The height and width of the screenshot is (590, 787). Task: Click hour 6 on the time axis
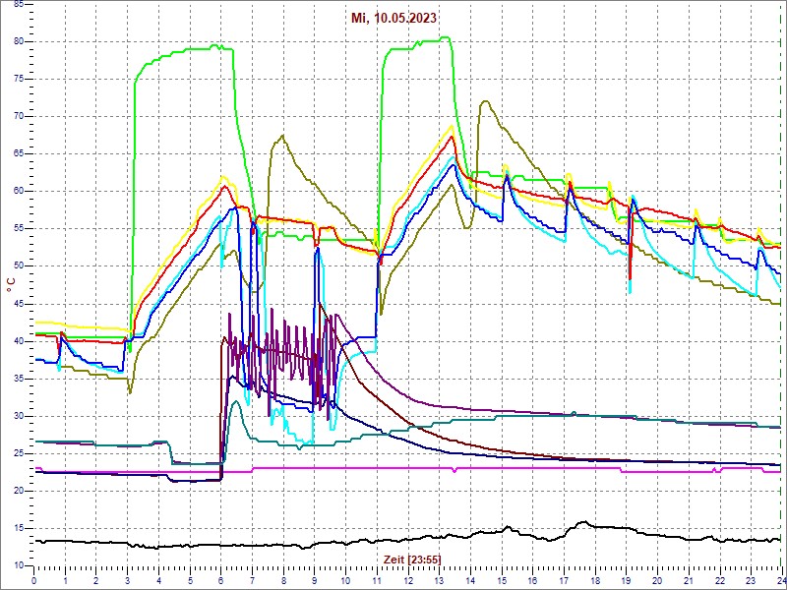221,580
